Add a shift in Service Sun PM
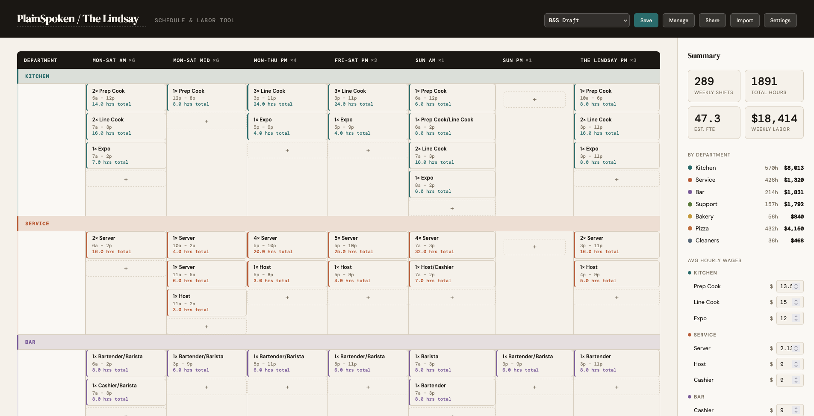The height and width of the screenshot is (416, 814). 534,247
